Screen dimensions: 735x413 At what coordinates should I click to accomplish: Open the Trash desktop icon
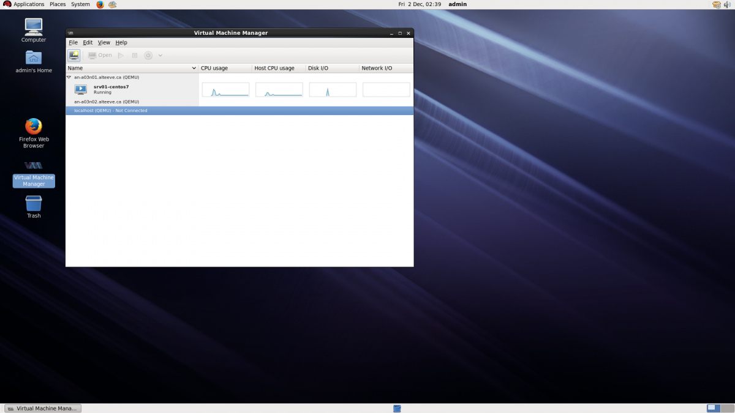tap(34, 204)
